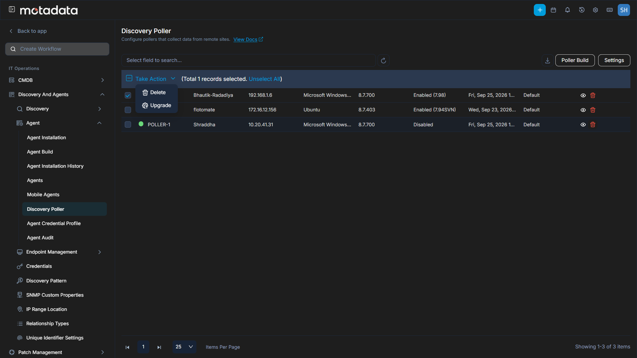The width and height of the screenshot is (637, 358).
Task: Click the blue plus create button
Action: tap(539, 10)
